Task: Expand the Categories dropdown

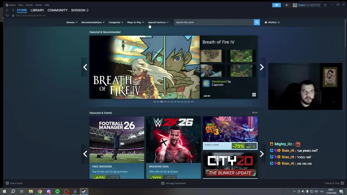Action: (116, 22)
